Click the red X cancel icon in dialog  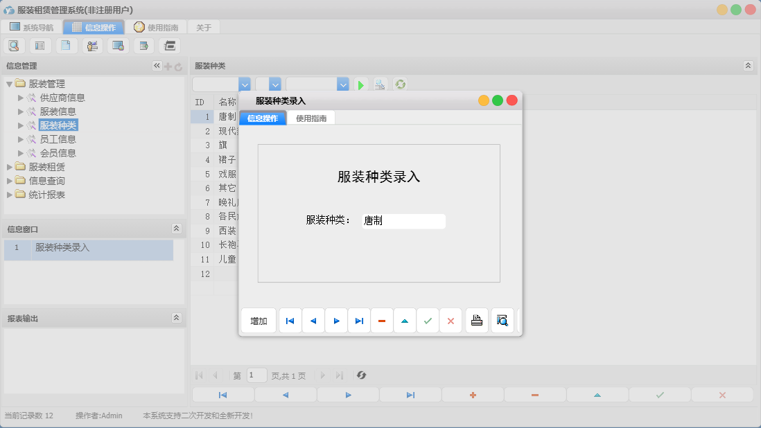coord(451,321)
